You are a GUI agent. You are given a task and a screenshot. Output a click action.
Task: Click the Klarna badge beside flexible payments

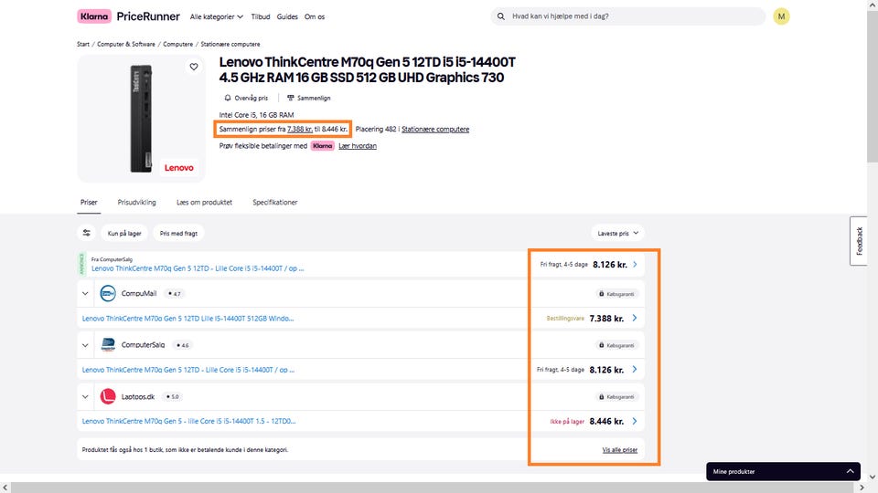pos(322,146)
